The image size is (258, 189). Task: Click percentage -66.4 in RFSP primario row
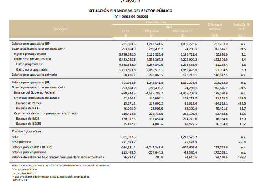click(x=242, y=142)
